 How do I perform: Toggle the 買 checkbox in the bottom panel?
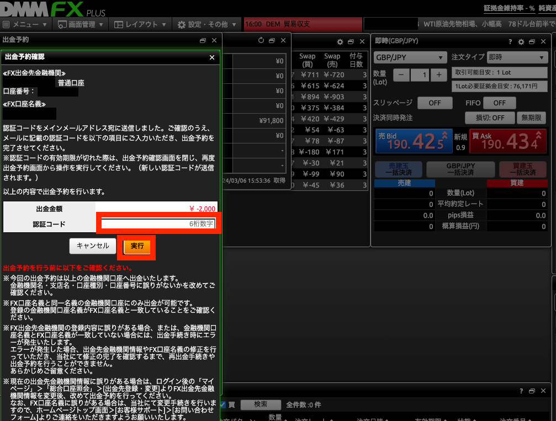223,404
